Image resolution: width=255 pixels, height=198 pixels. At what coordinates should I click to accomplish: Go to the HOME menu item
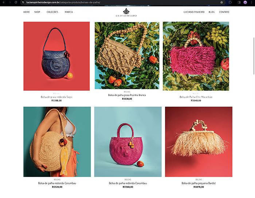[27, 12]
